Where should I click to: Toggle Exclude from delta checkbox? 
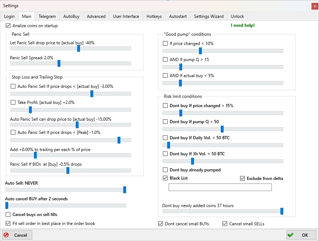(x=243, y=179)
